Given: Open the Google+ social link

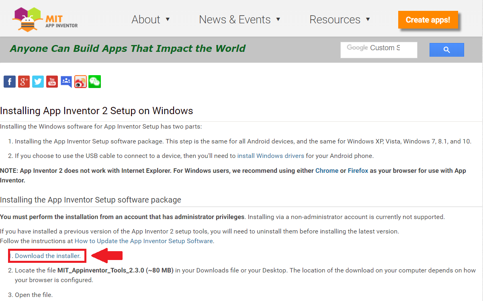Looking at the screenshot, I should (23, 82).
